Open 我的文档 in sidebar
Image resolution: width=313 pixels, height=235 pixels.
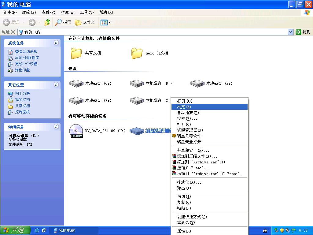coord(22,100)
